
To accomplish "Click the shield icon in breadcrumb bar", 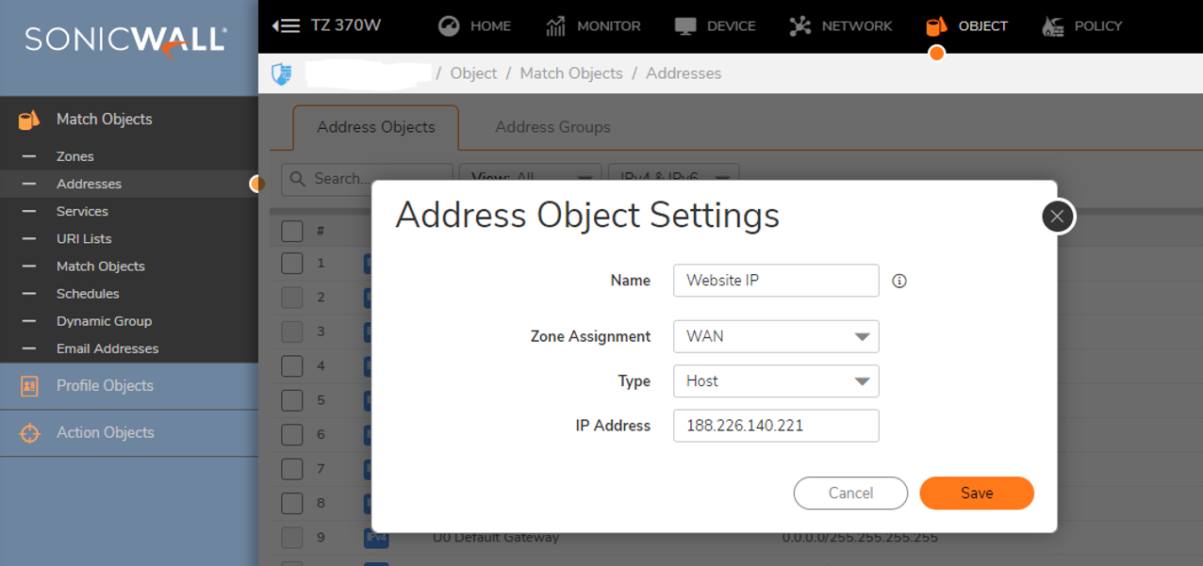I will [x=281, y=73].
